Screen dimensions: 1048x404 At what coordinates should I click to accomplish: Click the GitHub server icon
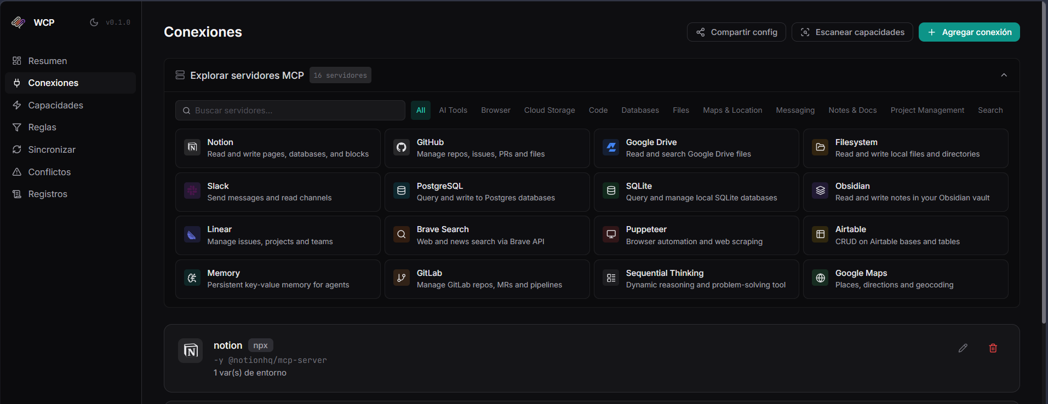click(402, 147)
